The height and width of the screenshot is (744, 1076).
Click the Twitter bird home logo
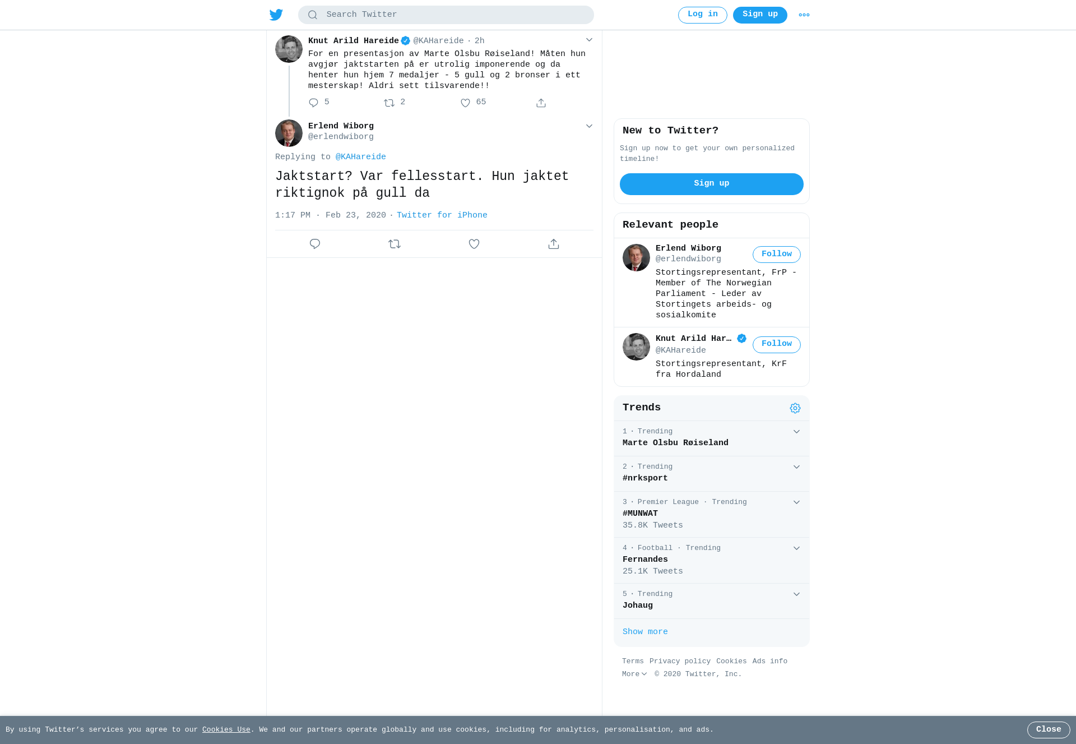point(276,15)
